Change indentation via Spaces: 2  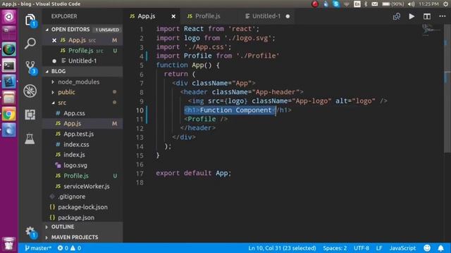[335, 248]
